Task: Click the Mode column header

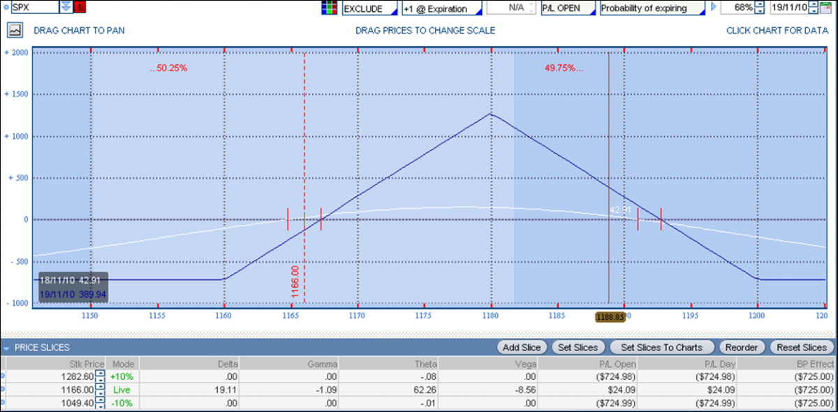Action: (123, 363)
